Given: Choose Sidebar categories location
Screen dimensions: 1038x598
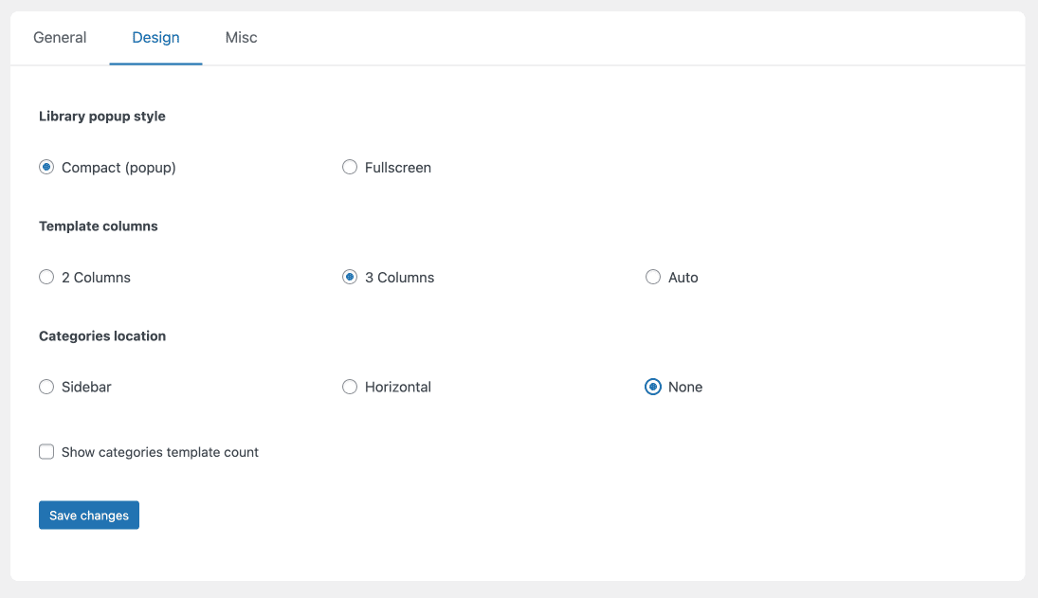Looking at the screenshot, I should [x=46, y=387].
